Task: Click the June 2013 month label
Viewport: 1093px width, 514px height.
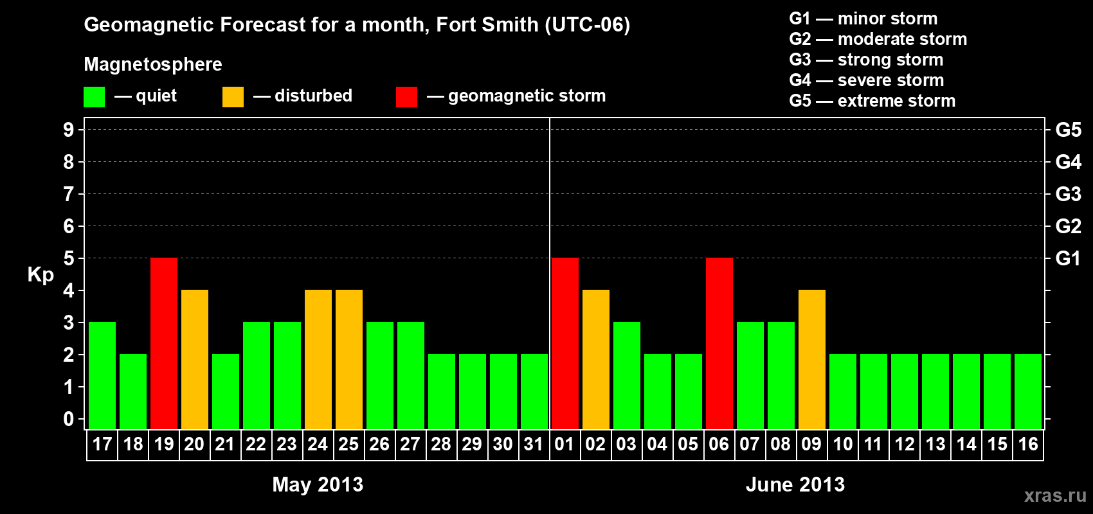Action: pos(795,484)
